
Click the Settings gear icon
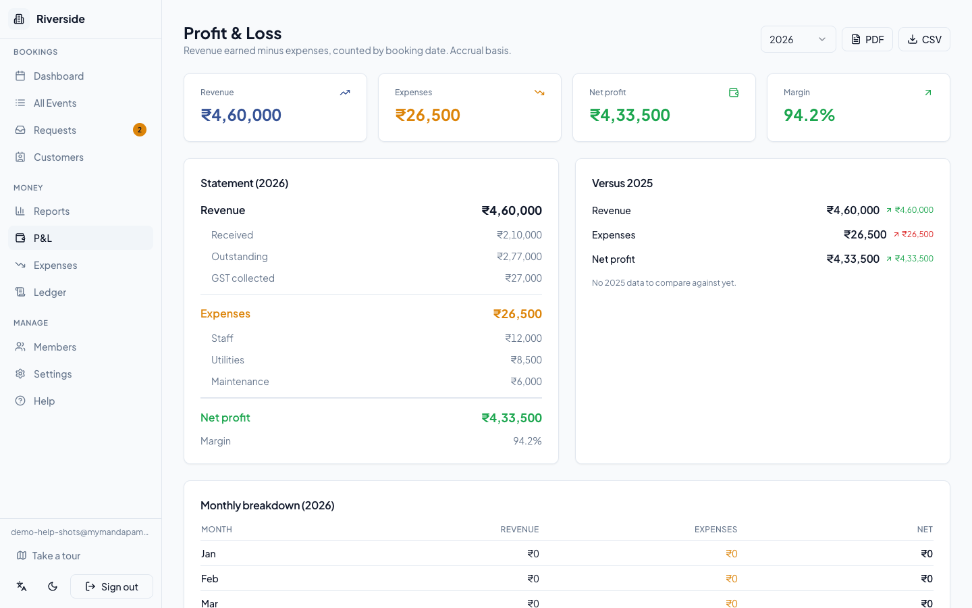point(20,374)
